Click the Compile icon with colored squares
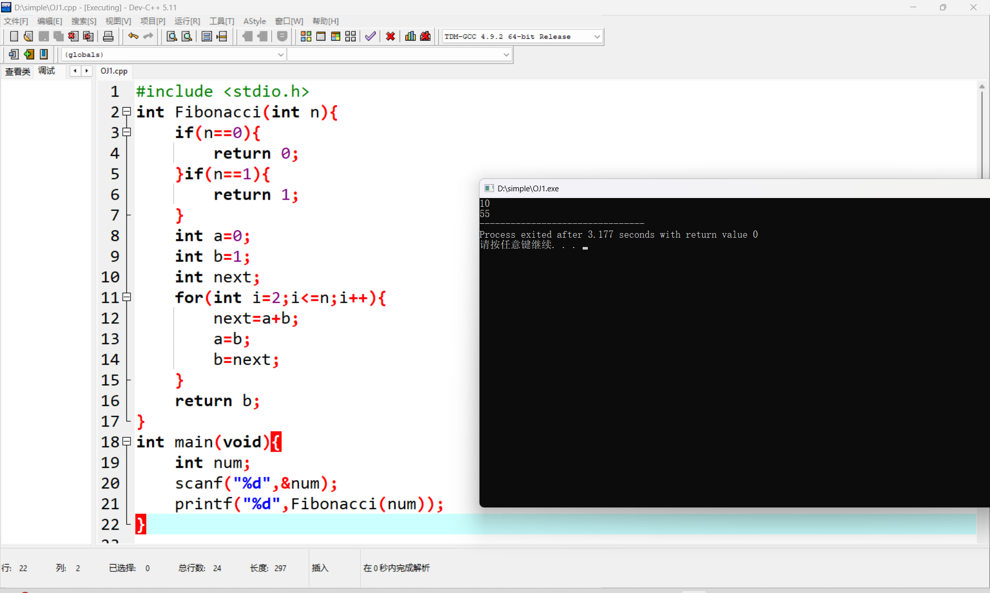The width and height of the screenshot is (990, 593). coord(306,36)
